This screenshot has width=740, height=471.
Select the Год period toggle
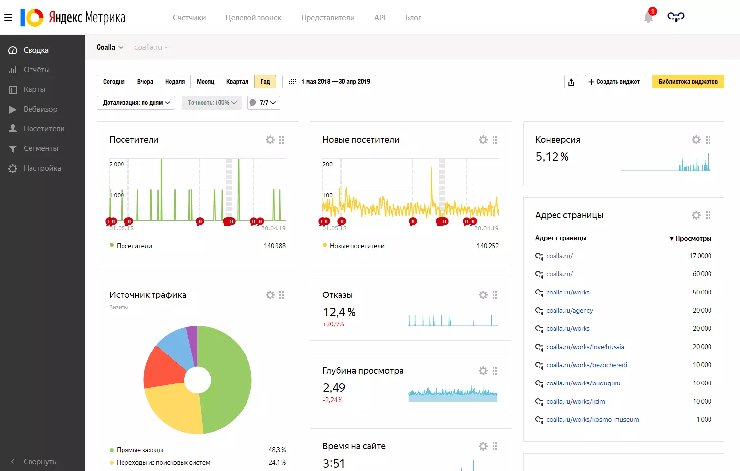(265, 82)
